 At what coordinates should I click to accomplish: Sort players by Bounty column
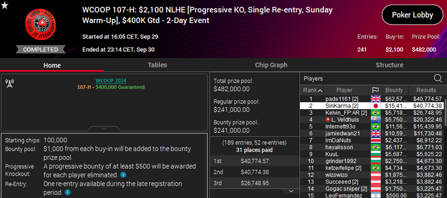click(x=394, y=90)
